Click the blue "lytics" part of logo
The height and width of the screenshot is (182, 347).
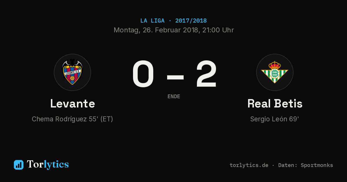coord(56,164)
